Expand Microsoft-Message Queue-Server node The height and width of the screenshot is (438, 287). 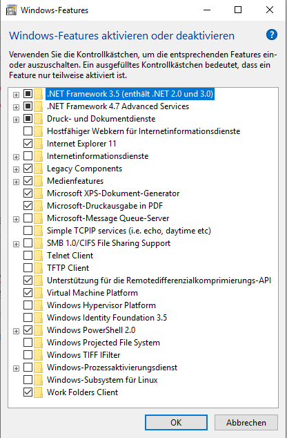(16, 219)
